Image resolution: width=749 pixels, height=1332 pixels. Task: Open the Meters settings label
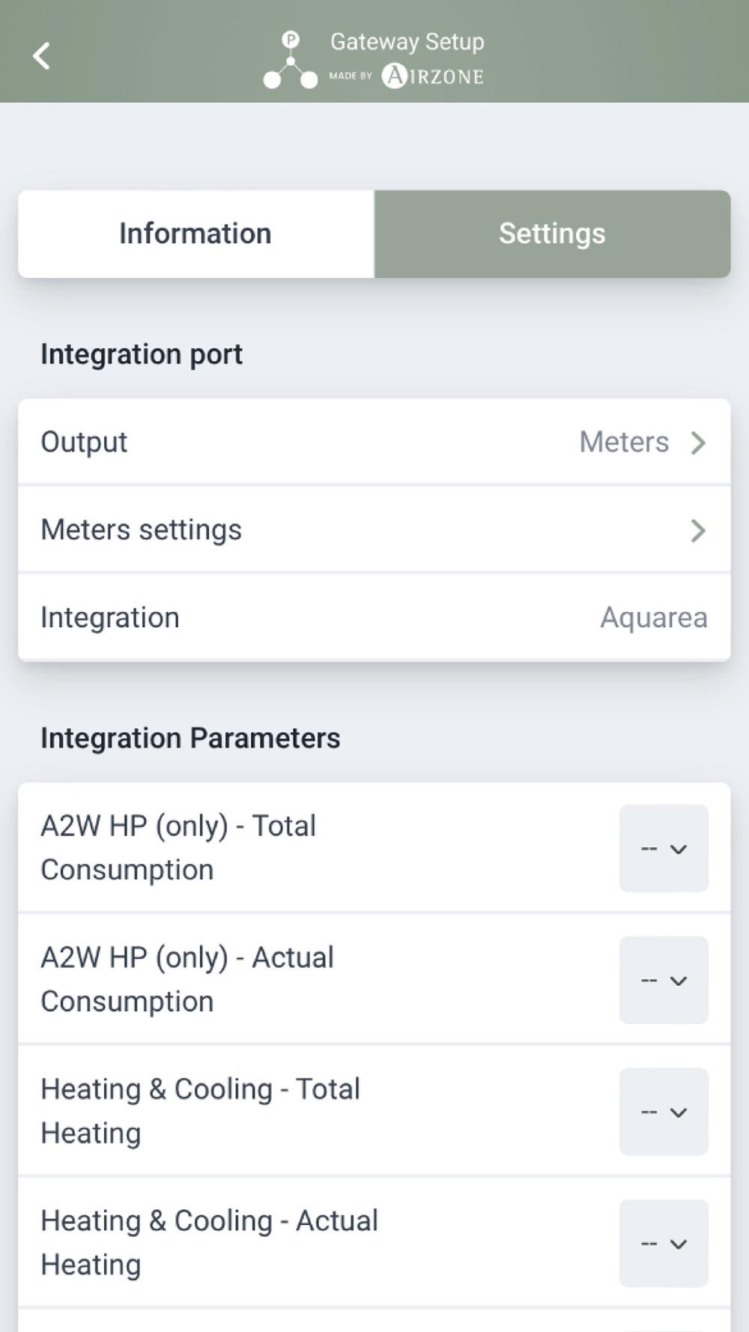[141, 530]
